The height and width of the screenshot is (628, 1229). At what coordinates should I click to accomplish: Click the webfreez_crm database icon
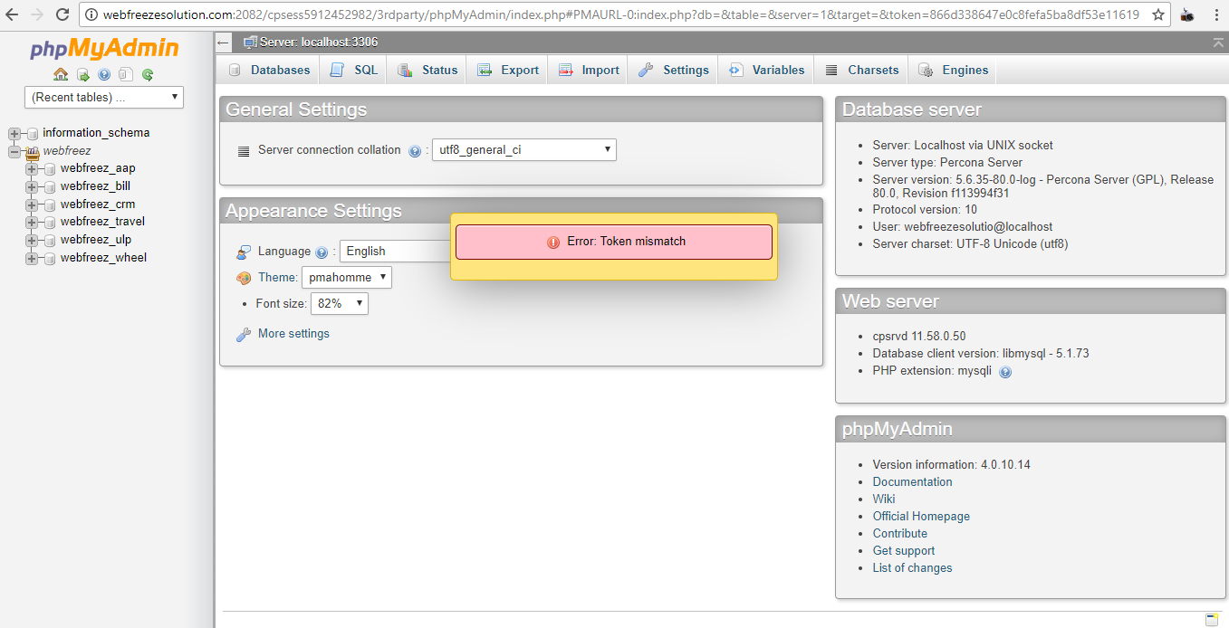[x=51, y=205]
